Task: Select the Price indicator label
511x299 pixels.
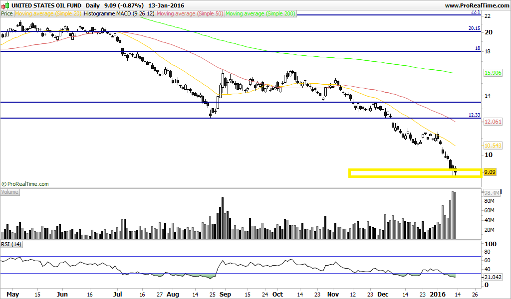Action: (7, 13)
